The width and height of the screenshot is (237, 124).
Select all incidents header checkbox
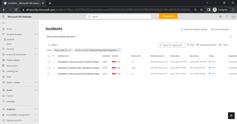click(x=49, y=56)
